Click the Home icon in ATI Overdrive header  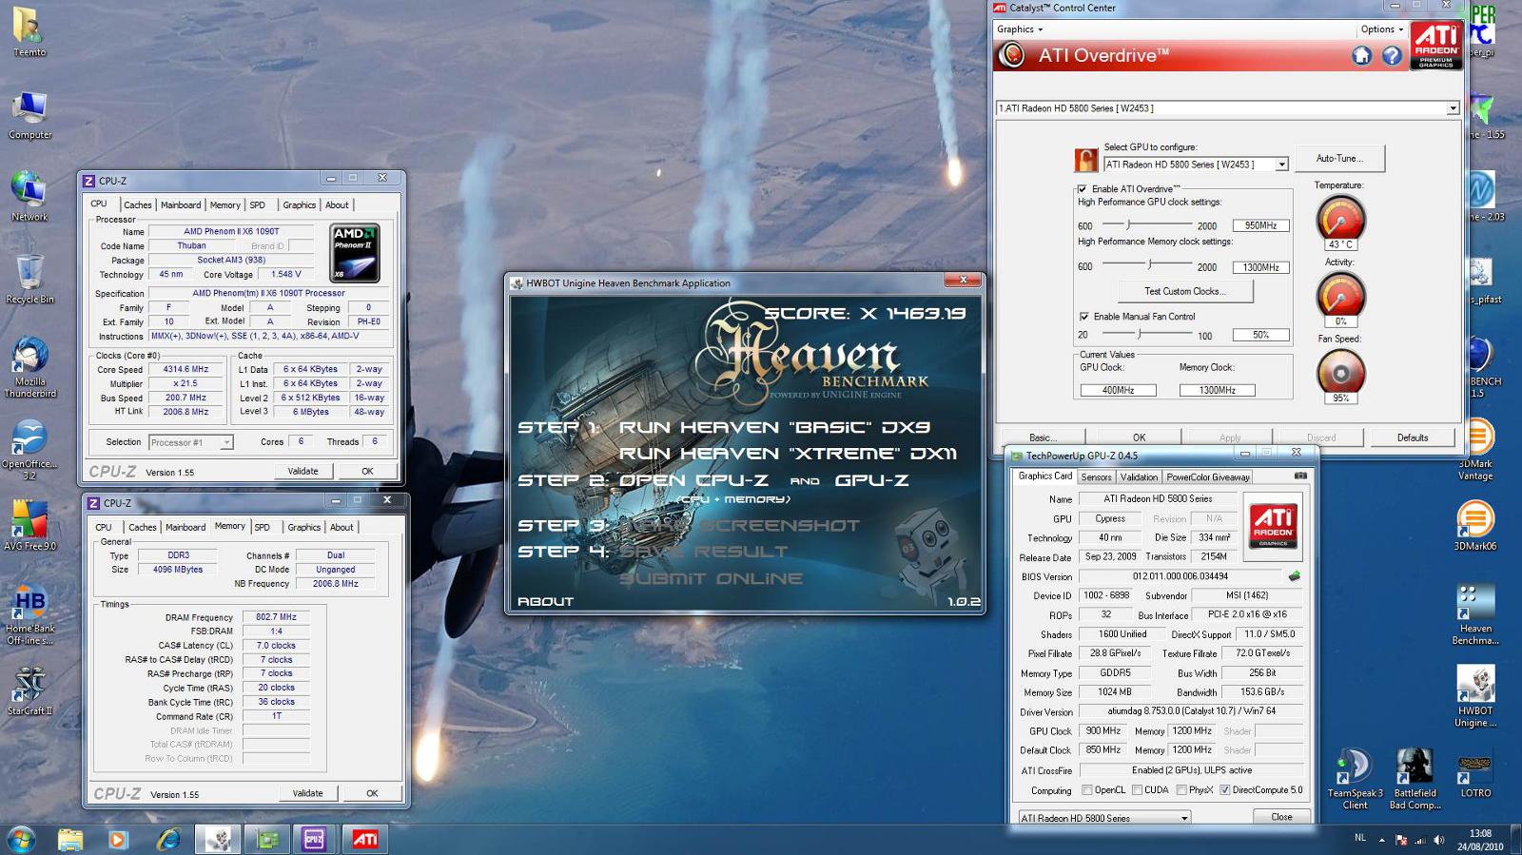[1361, 56]
